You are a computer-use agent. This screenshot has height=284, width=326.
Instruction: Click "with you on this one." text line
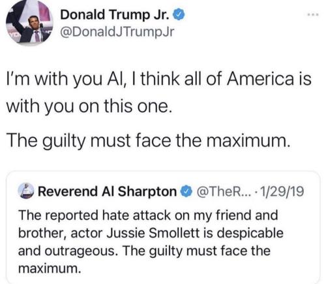(89, 106)
